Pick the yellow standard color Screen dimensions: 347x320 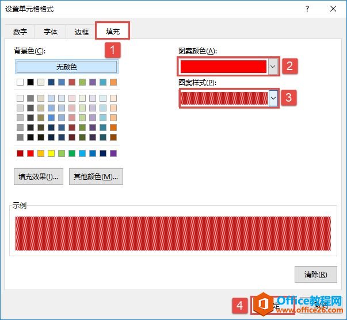[51, 153]
